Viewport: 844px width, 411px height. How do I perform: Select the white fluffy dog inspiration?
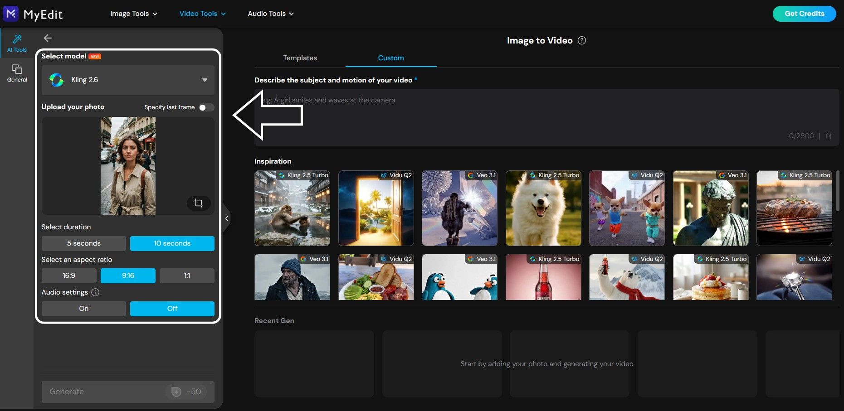(543, 208)
